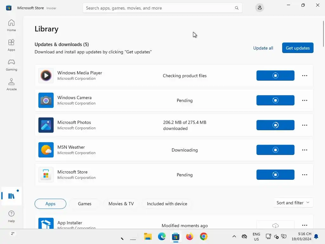Click the App Installer title
The image size is (325, 244).
[70, 223]
